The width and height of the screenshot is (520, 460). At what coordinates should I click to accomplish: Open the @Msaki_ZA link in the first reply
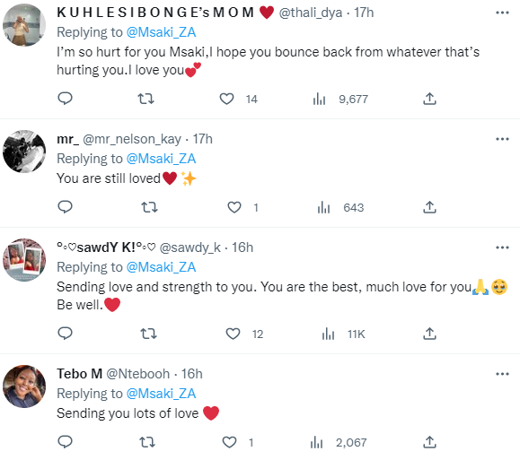[x=161, y=32]
